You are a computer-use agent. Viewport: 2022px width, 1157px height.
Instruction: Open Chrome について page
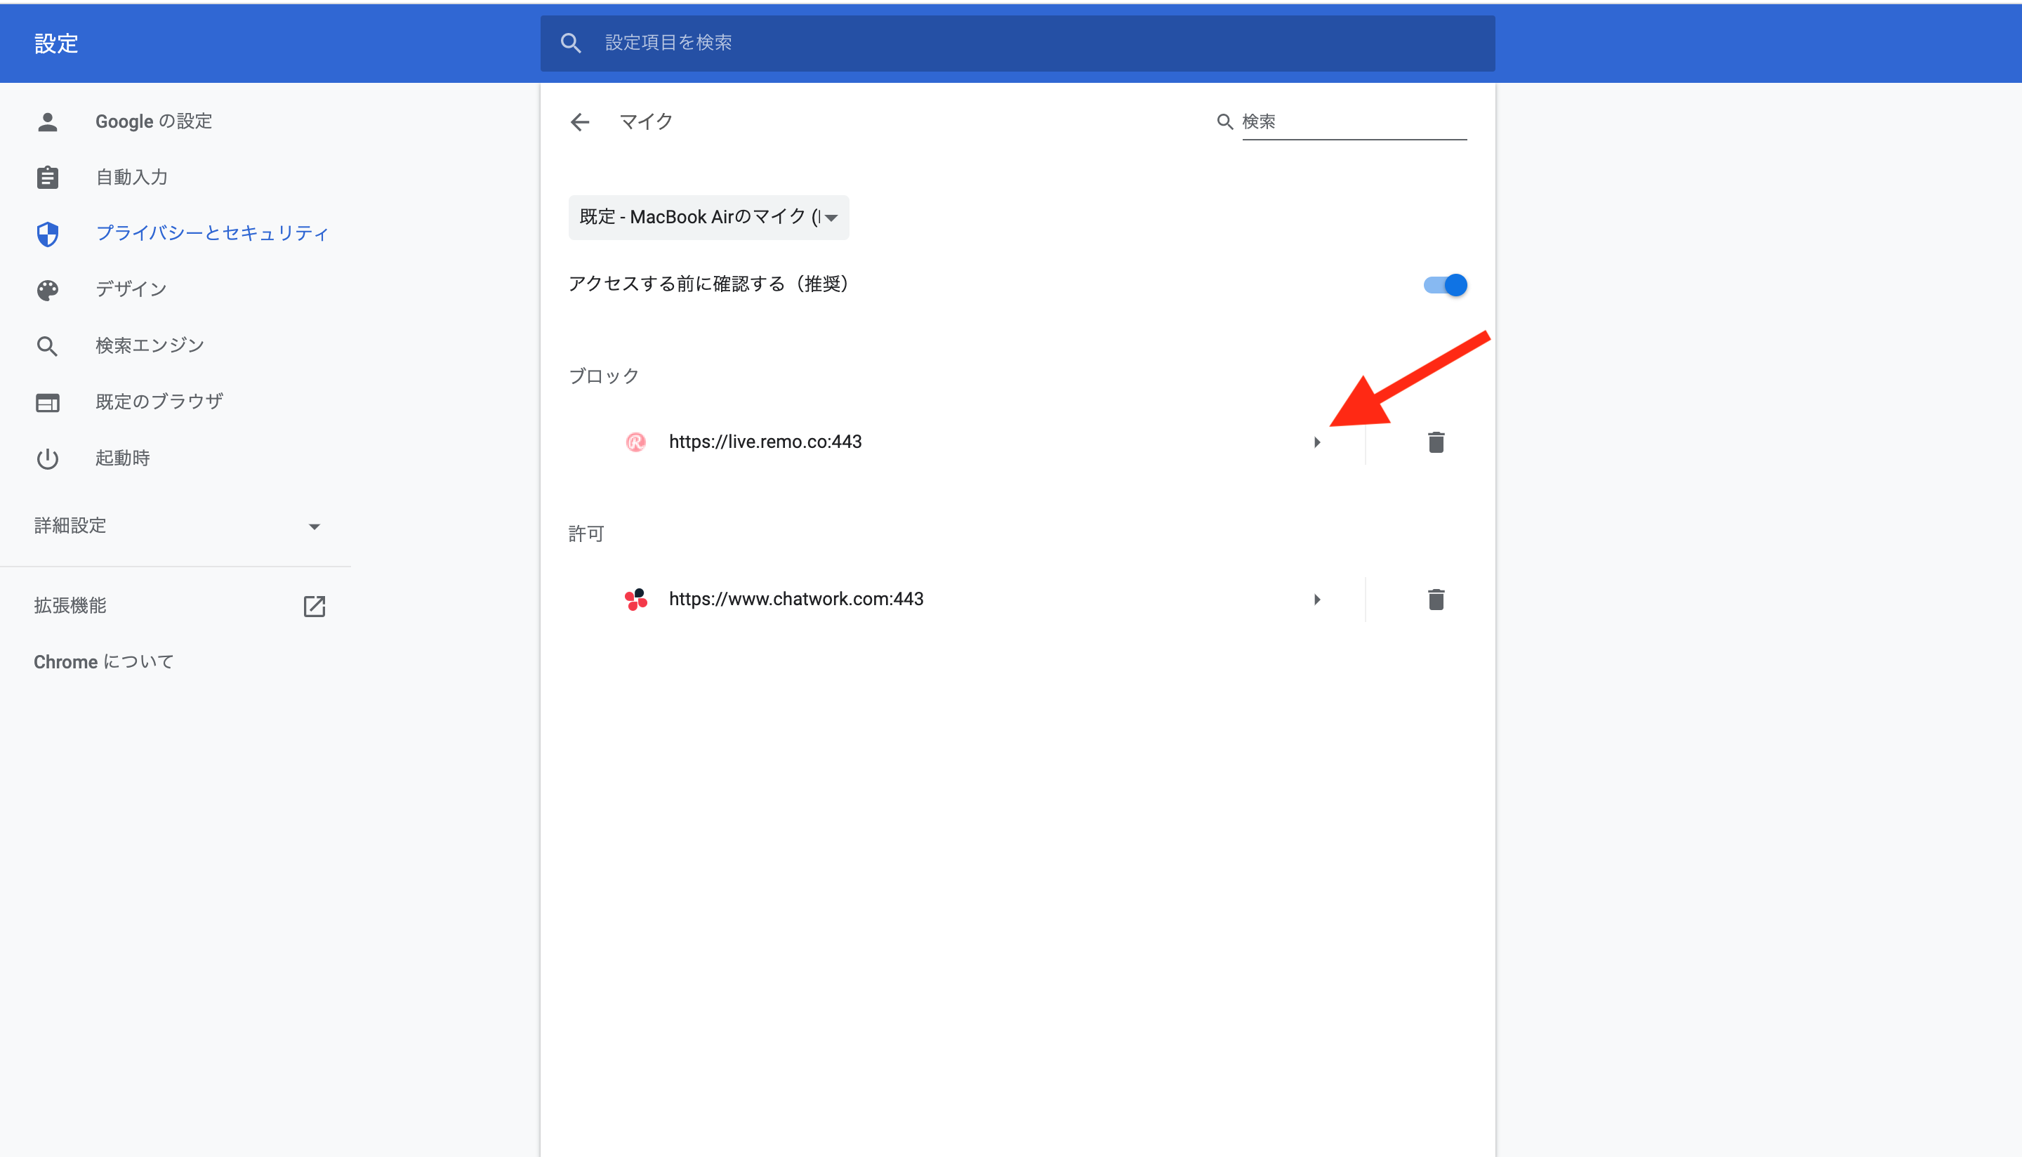pyautogui.click(x=103, y=662)
